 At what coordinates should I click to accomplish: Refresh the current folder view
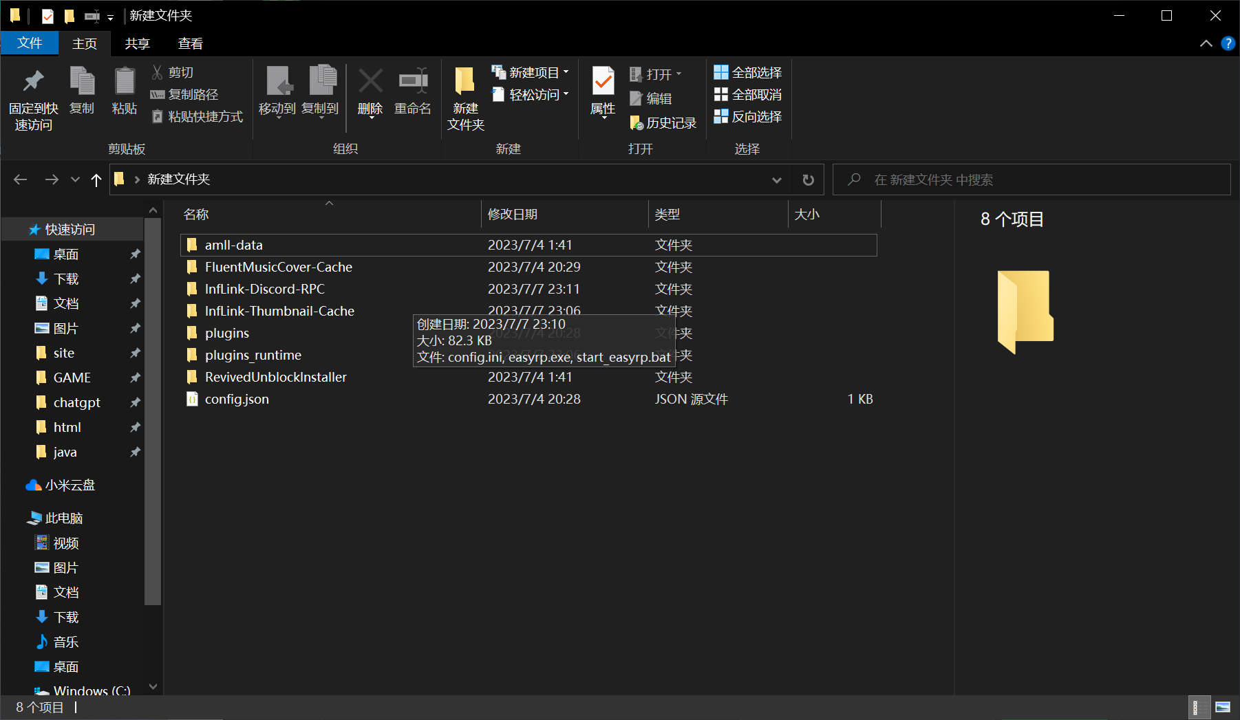[809, 179]
